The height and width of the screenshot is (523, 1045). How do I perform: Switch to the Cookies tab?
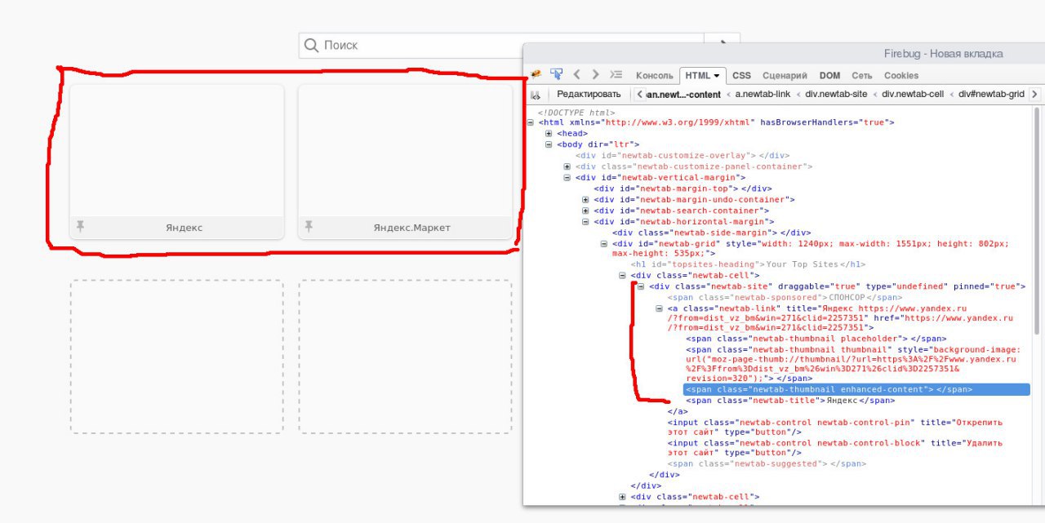pyautogui.click(x=901, y=75)
